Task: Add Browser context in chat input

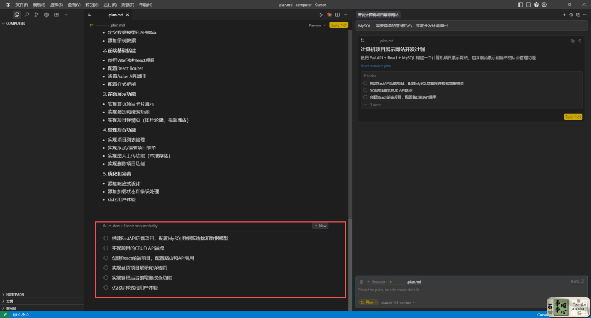Action: pyautogui.click(x=376, y=282)
